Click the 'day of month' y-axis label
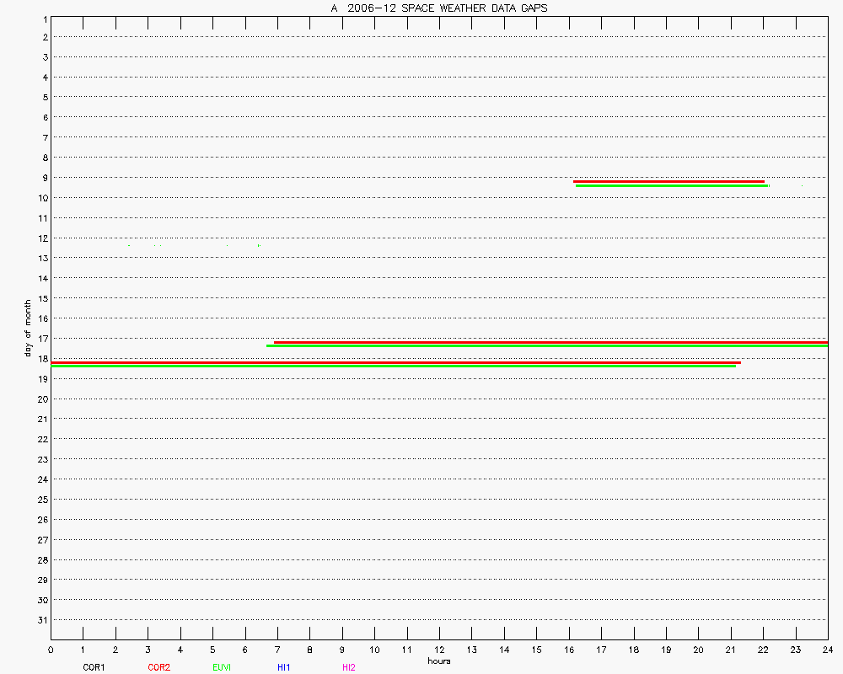This screenshot has height=674, width=843. tap(28, 327)
